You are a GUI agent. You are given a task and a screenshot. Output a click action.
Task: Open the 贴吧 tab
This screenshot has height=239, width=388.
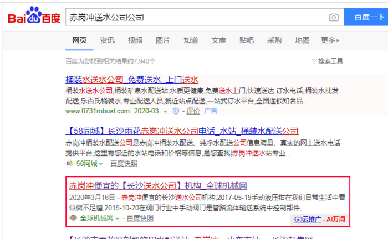point(247,40)
